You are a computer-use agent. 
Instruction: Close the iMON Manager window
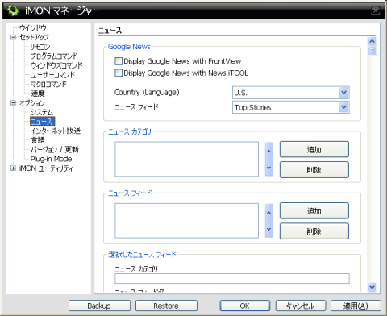375,10
